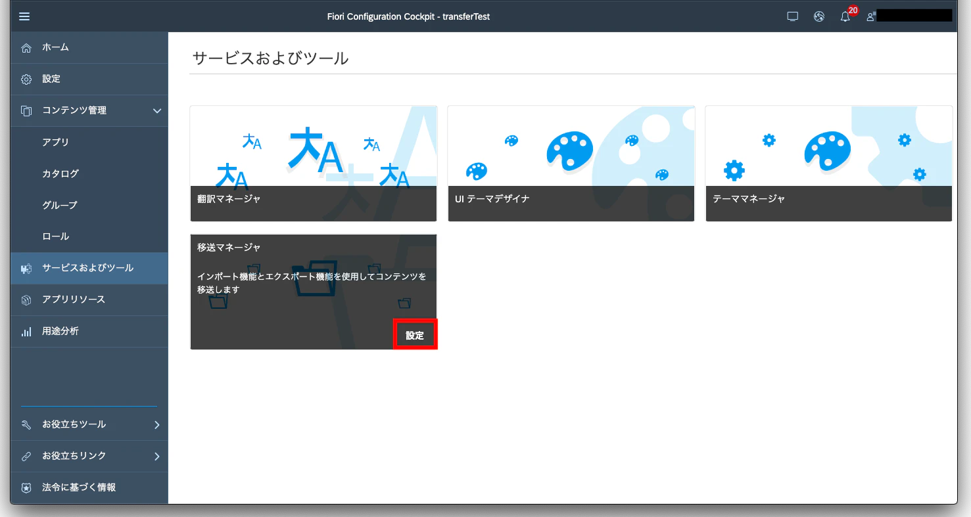Click the screen monitor icon in header

(x=793, y=16)
